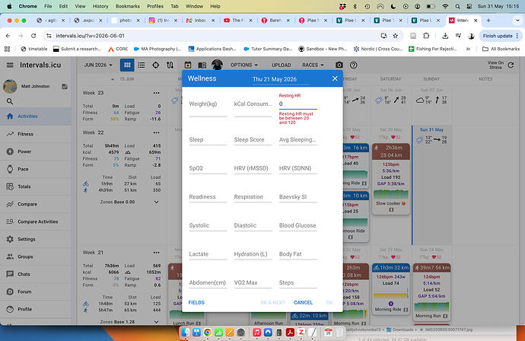The width and height of the screenshot is (525, 341).
Task: Open Chrome downloads icon
Action: tap(445, 36)
